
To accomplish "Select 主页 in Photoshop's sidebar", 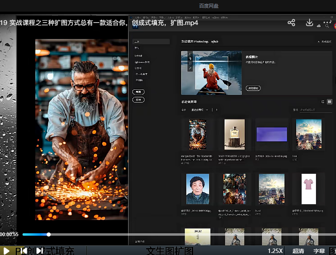I will (151, 41).
